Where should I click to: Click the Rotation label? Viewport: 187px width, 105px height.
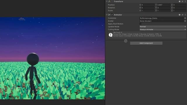click(111, 8)
